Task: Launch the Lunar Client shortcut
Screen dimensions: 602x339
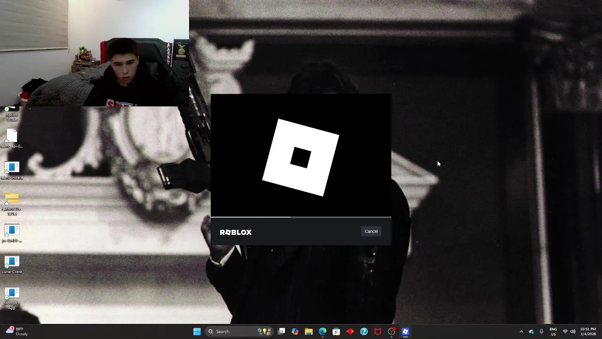Action: 12,265
